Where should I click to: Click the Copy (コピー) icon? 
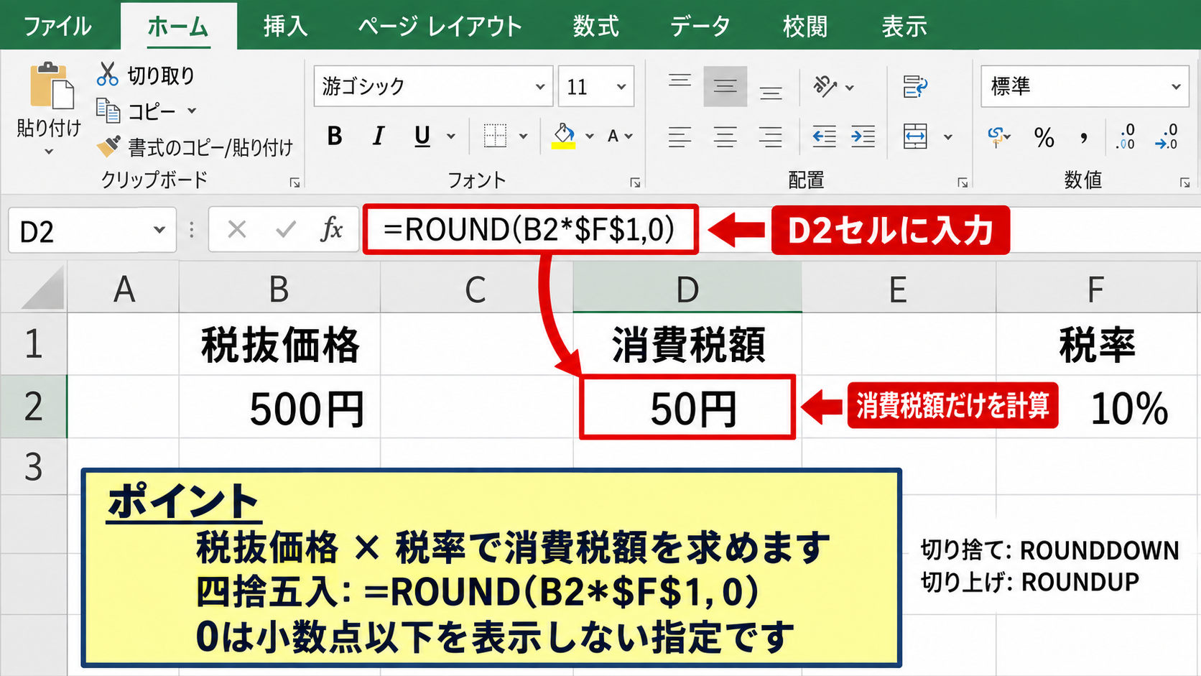click(x=108, y=111)
